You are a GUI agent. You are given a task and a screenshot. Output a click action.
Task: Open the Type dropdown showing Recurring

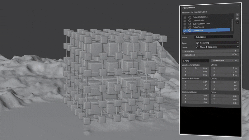217,43
